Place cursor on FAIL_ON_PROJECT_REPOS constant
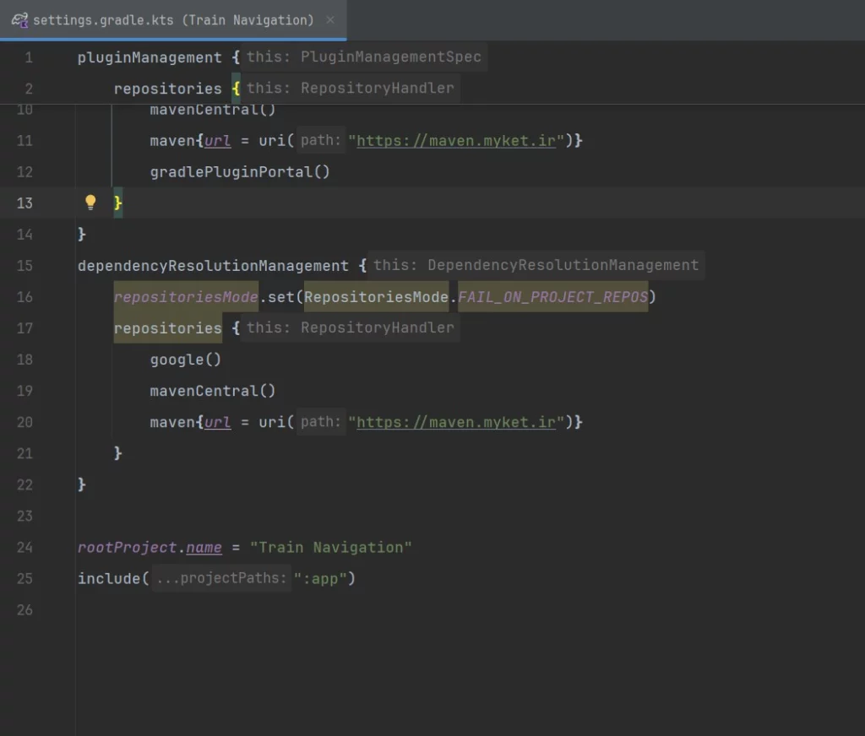Viewport: 865px width, 736px height. 552,297
